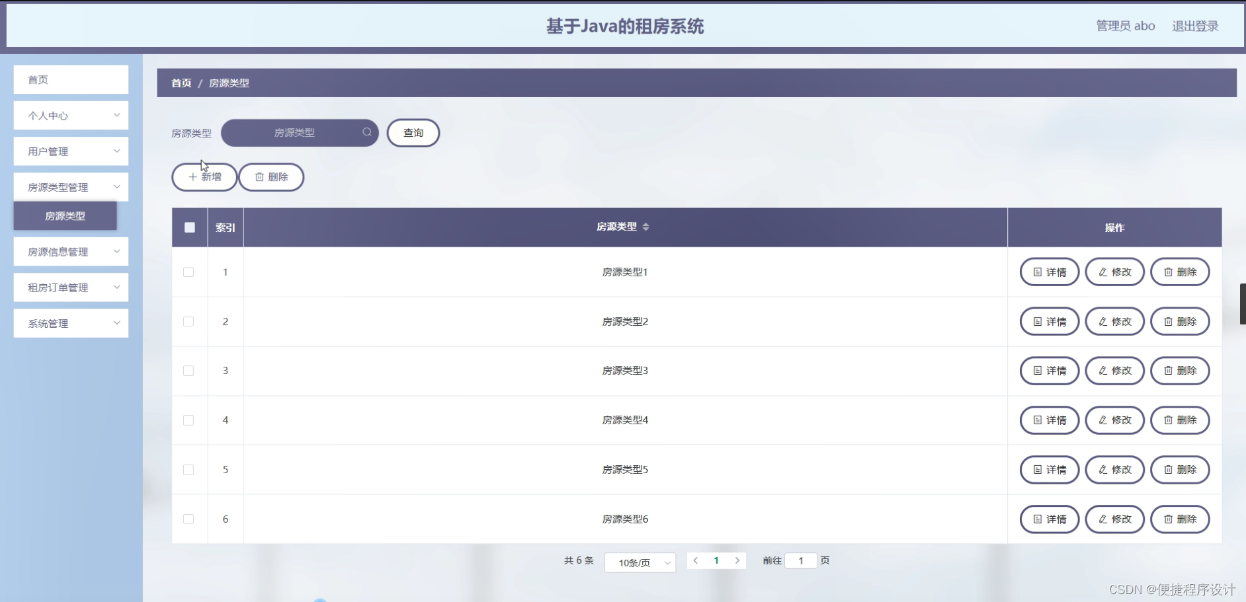Viewport: 1246px width, 602px height.
Task: Click the pencil 修改 icon for 房源类型2
Action: 1102,321
